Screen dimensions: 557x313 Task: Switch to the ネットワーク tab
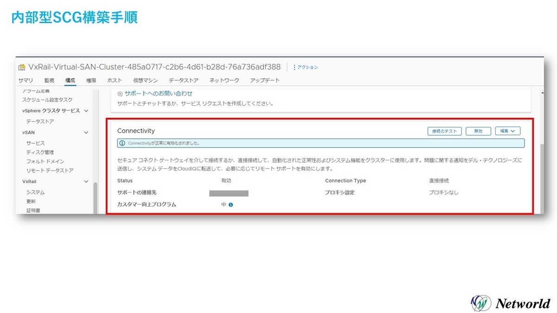pyautogui.click(x=224, y=80)
